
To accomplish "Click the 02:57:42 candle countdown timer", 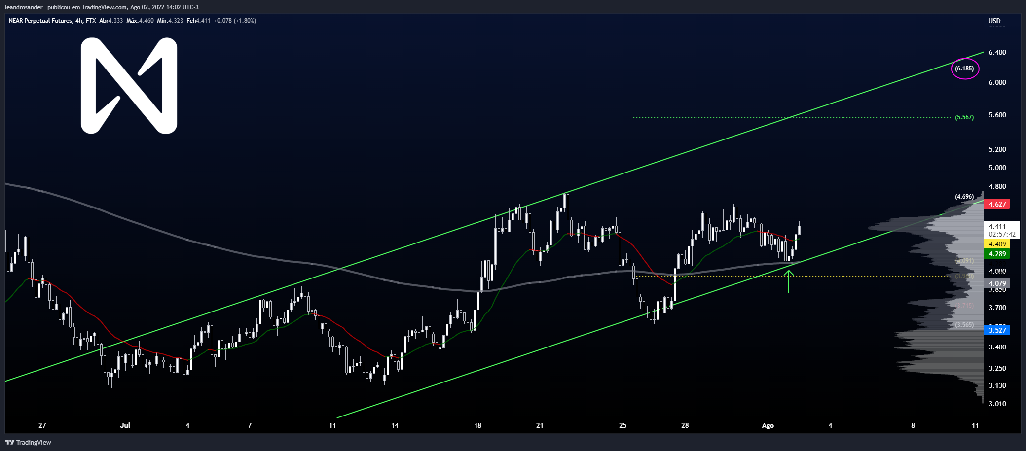I will pyautogui.click(x=1002, y=234).
